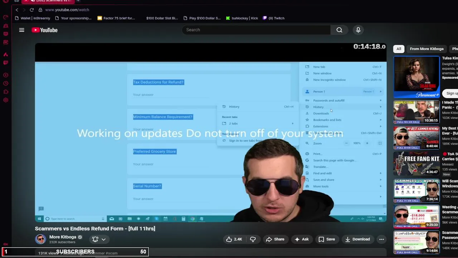Go to YouTube home via the logo
Screen dimensions: 458x258
pos(44,30)
